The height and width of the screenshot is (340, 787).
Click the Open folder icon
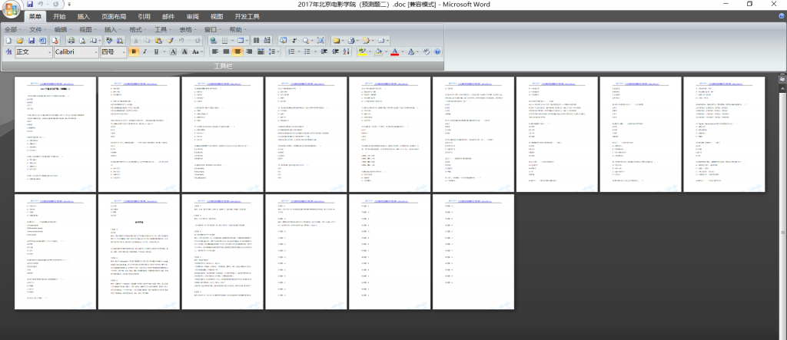pyautogui.click(x=20, y=40)
